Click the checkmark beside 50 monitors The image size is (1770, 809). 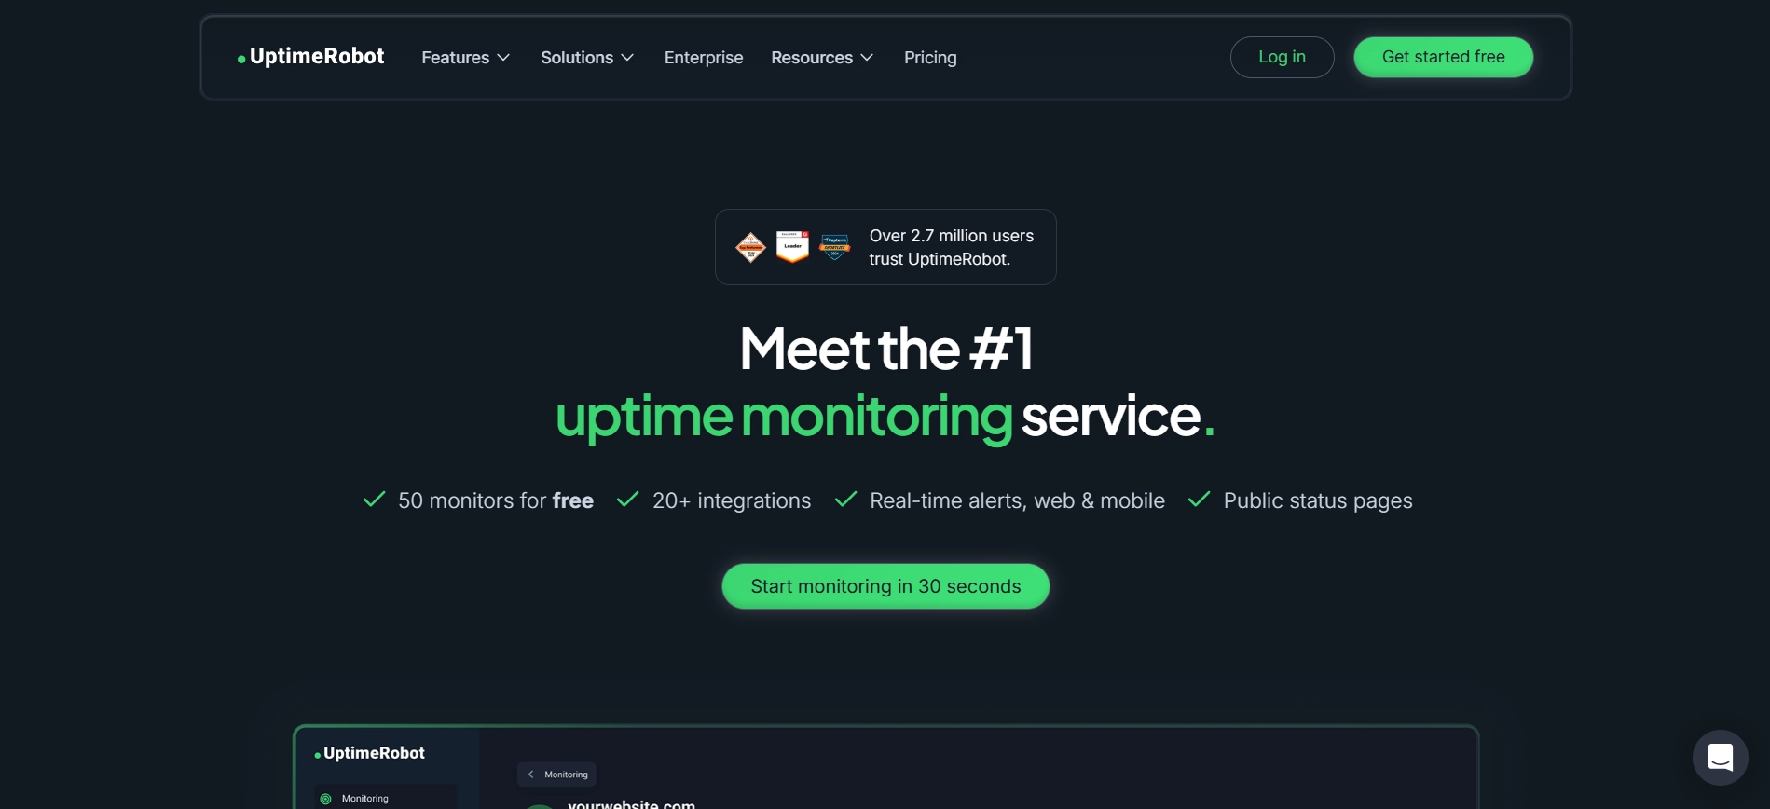click(374, 500)
